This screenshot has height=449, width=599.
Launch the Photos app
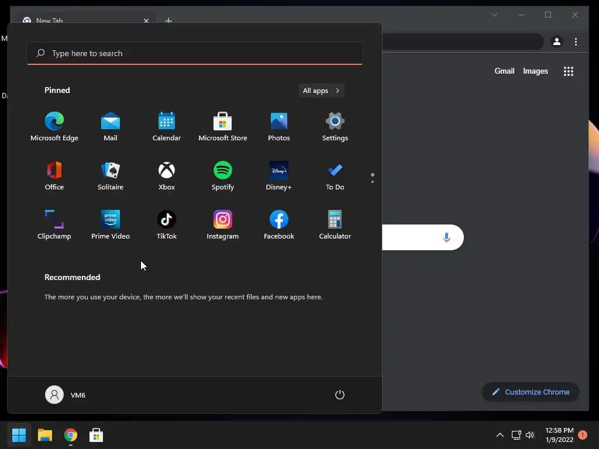[x=279, y=127]
